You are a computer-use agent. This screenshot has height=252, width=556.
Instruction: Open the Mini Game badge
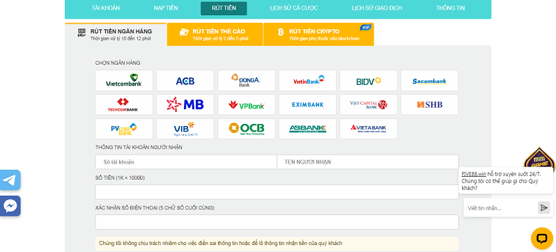(539, 159)
